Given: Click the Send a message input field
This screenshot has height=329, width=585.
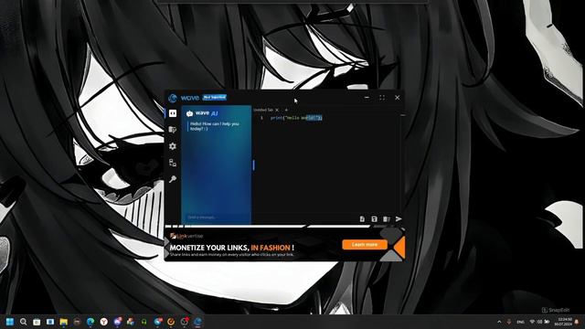Looking at the screenshot, I should (x=217, y=218).
